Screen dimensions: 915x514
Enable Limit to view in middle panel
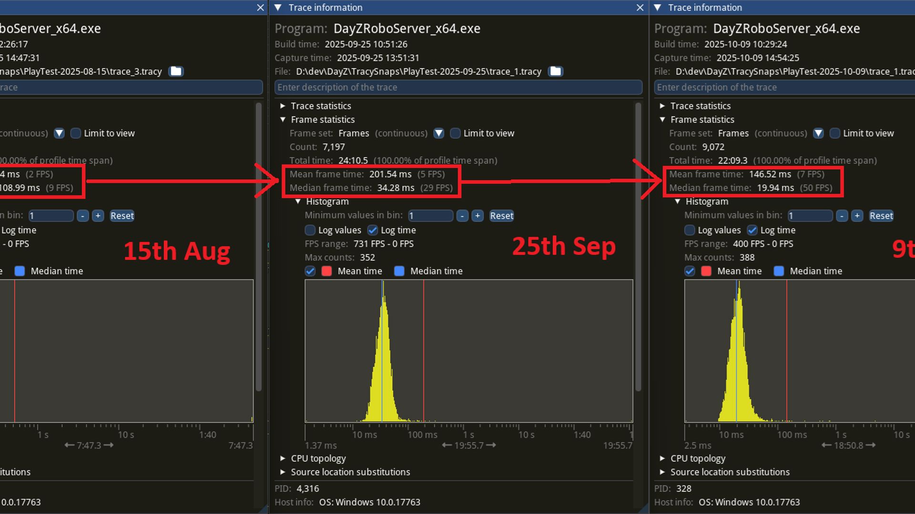[455, 133]
